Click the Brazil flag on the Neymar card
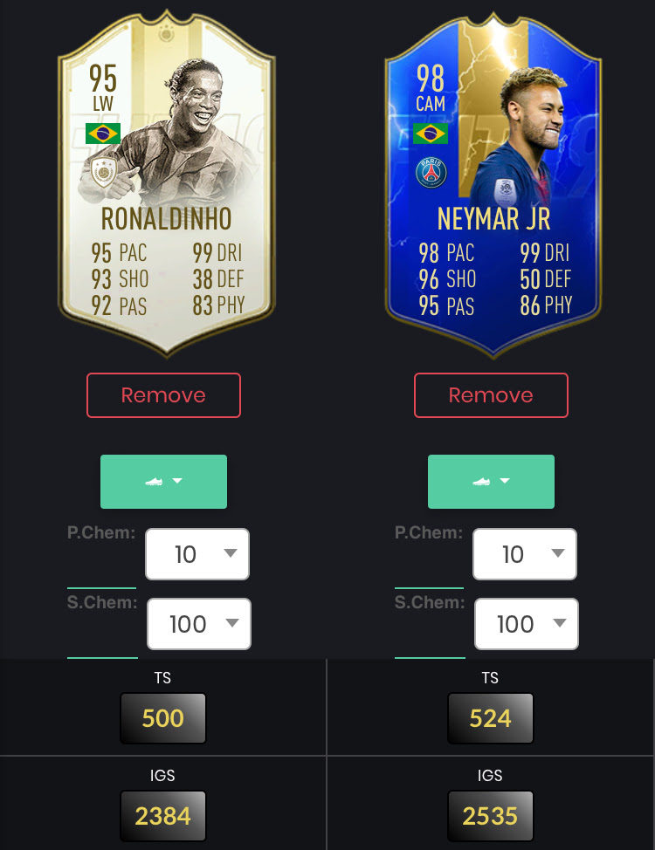The image size is (655, 850). click(431, 134)
